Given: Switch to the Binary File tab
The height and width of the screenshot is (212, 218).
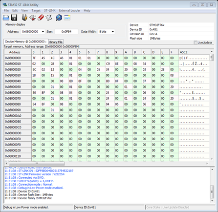Looking at the screenshot, I should click(56, 42).
